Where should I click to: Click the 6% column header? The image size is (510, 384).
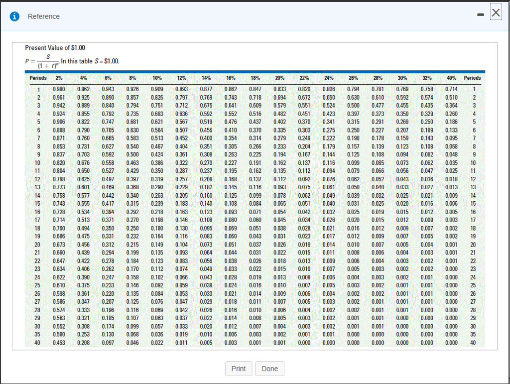108,78
